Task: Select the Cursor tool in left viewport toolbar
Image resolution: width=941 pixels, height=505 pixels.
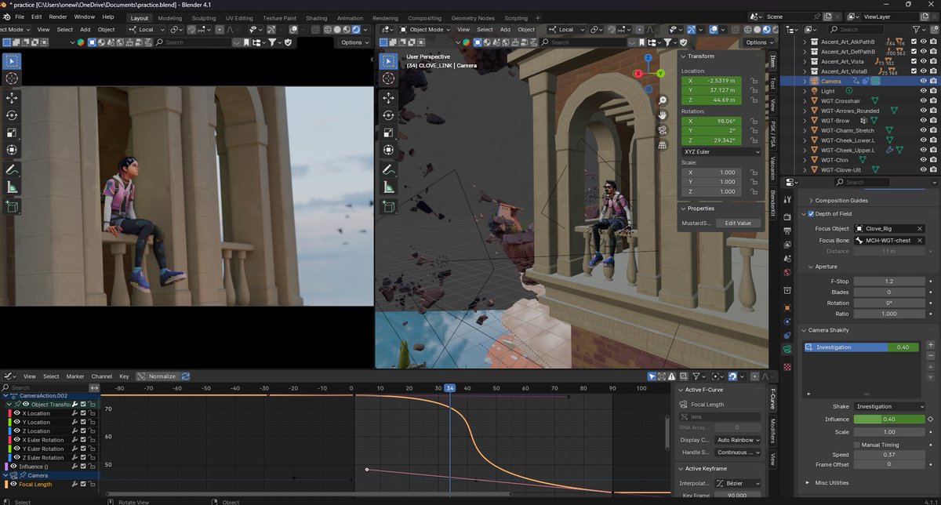Action: 12,78
